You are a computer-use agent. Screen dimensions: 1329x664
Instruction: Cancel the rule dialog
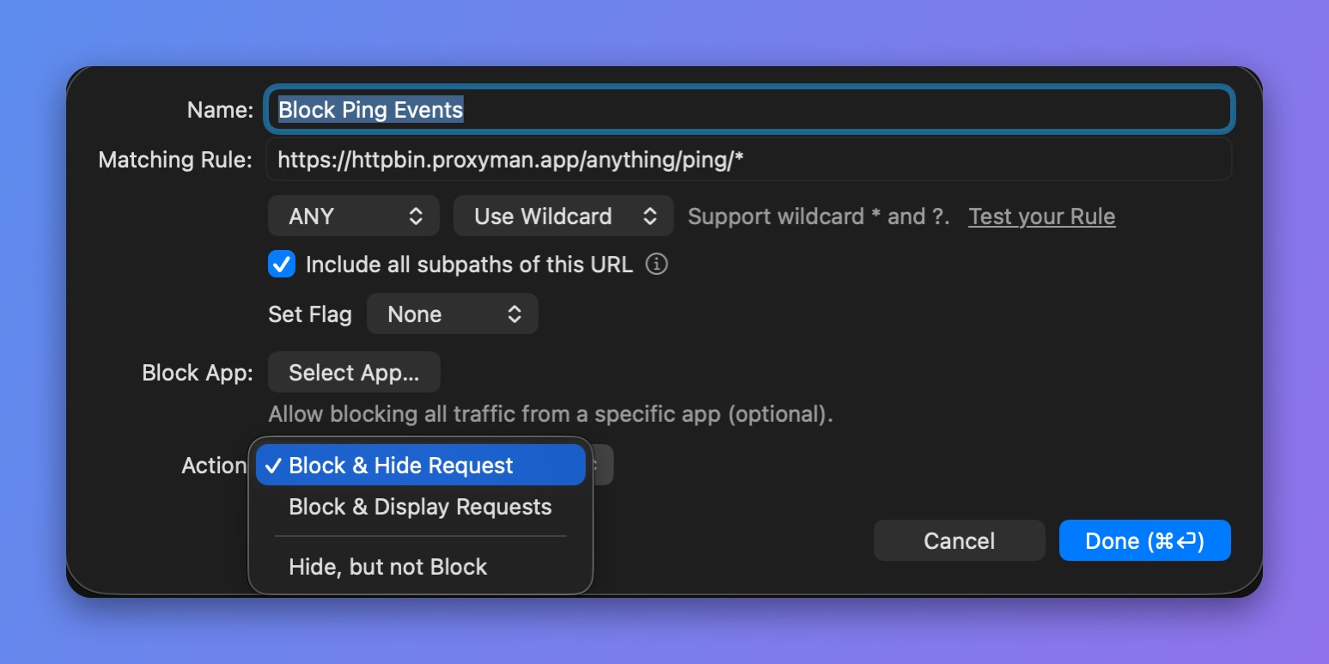pyautogui.click(x=960, y=540)
